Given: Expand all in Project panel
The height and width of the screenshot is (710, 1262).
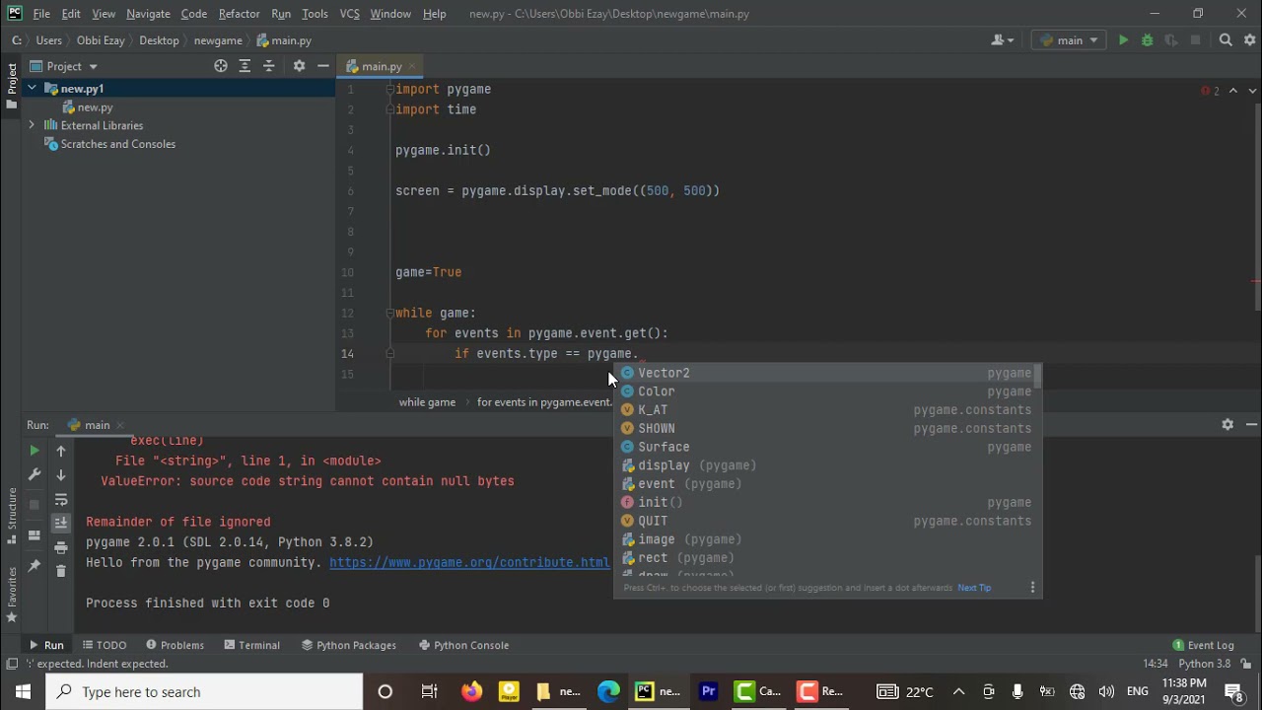Looking at the screenshot, I should (x=245, y=66).
